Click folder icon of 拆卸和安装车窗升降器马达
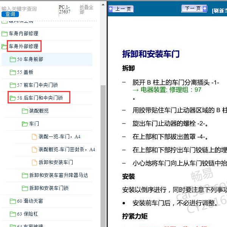The image size is (227, 227). [25, 175]
